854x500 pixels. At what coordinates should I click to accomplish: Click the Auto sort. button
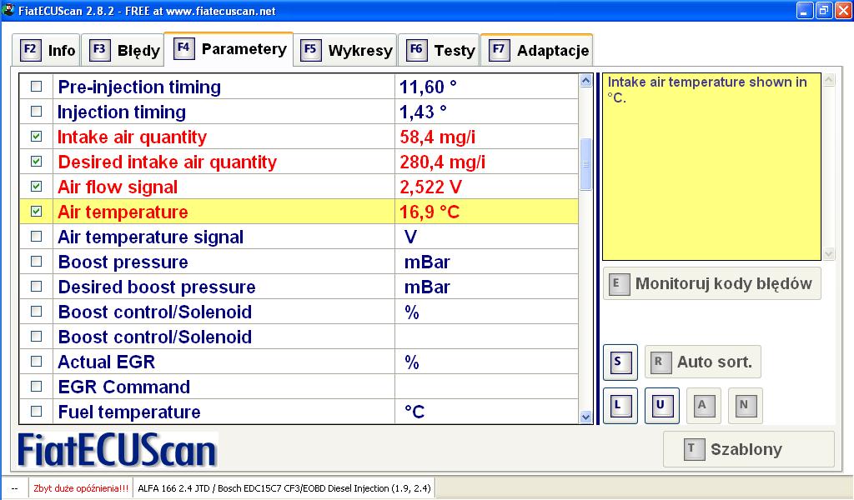click(702, 362)
